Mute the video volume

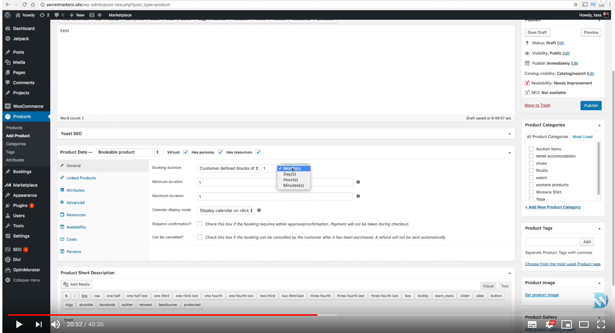56,324
